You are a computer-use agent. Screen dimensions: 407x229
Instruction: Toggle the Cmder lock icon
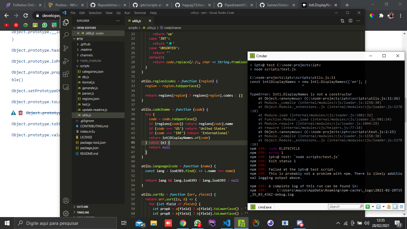coord(389,207)
